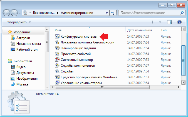Viewport: 188px width, 117px height.
Task: Select Средство проверки памяти Windows icon
Action: click(57, 77)
